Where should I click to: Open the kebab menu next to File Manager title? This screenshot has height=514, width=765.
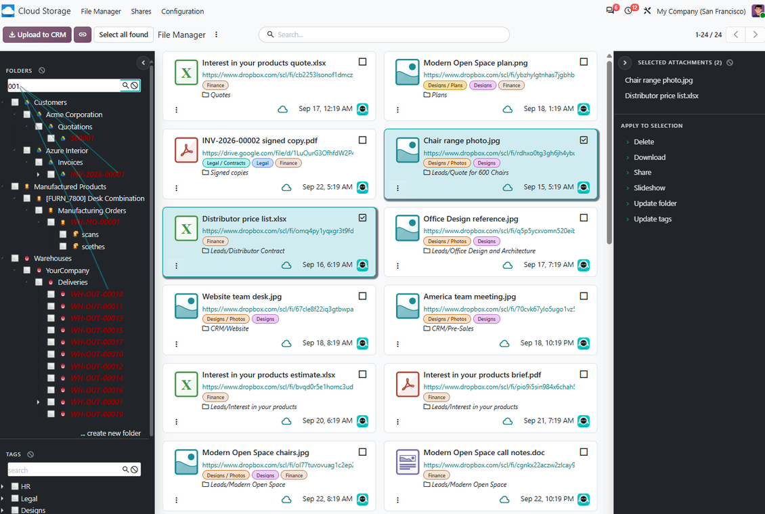[216, 35]
